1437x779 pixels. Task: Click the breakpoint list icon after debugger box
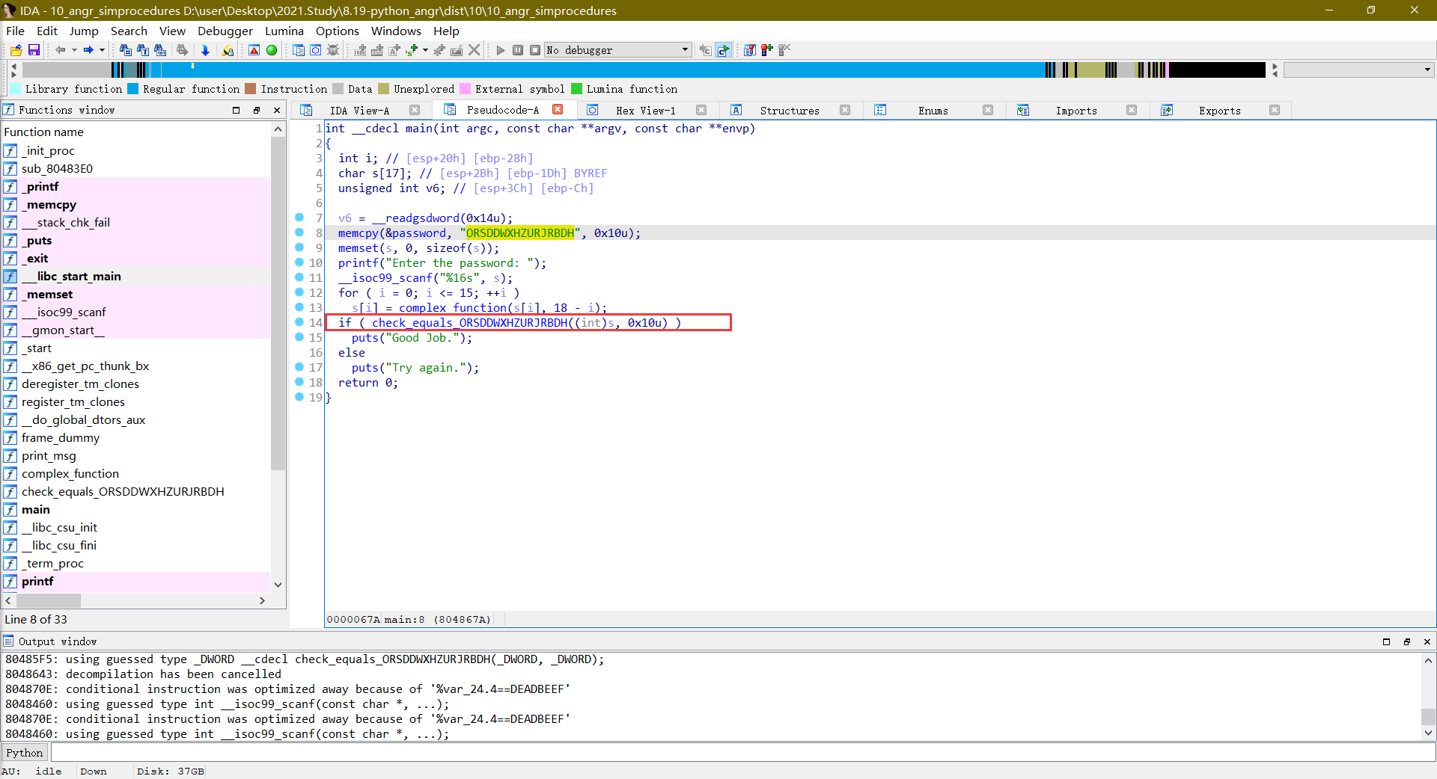point(750,50)
